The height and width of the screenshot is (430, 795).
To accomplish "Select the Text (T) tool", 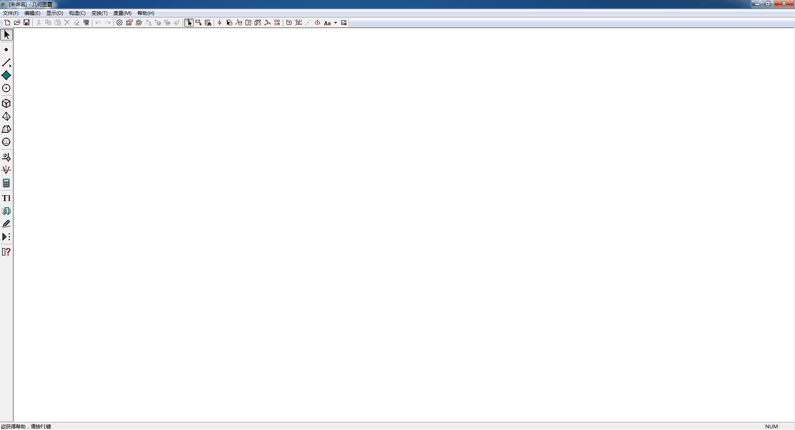I will [x=6, y=198].
